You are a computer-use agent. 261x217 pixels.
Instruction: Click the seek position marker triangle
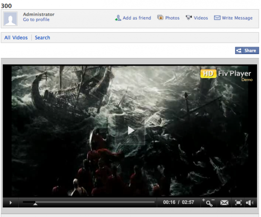point(35,204)
